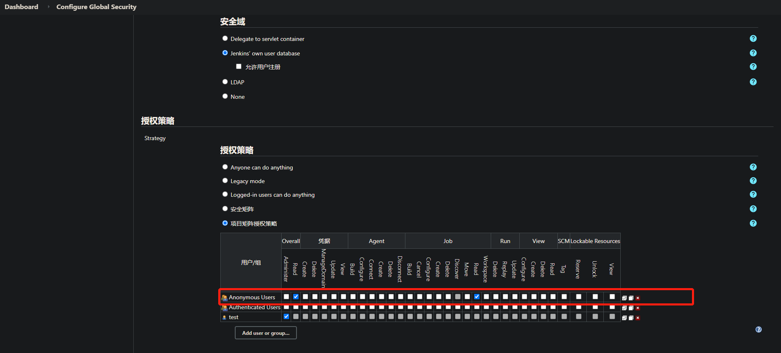Screen dimensions: 781x353
Task: Toggle Lockable Resources View for test user
Action: pyautogui.click(x=612, y=317)
